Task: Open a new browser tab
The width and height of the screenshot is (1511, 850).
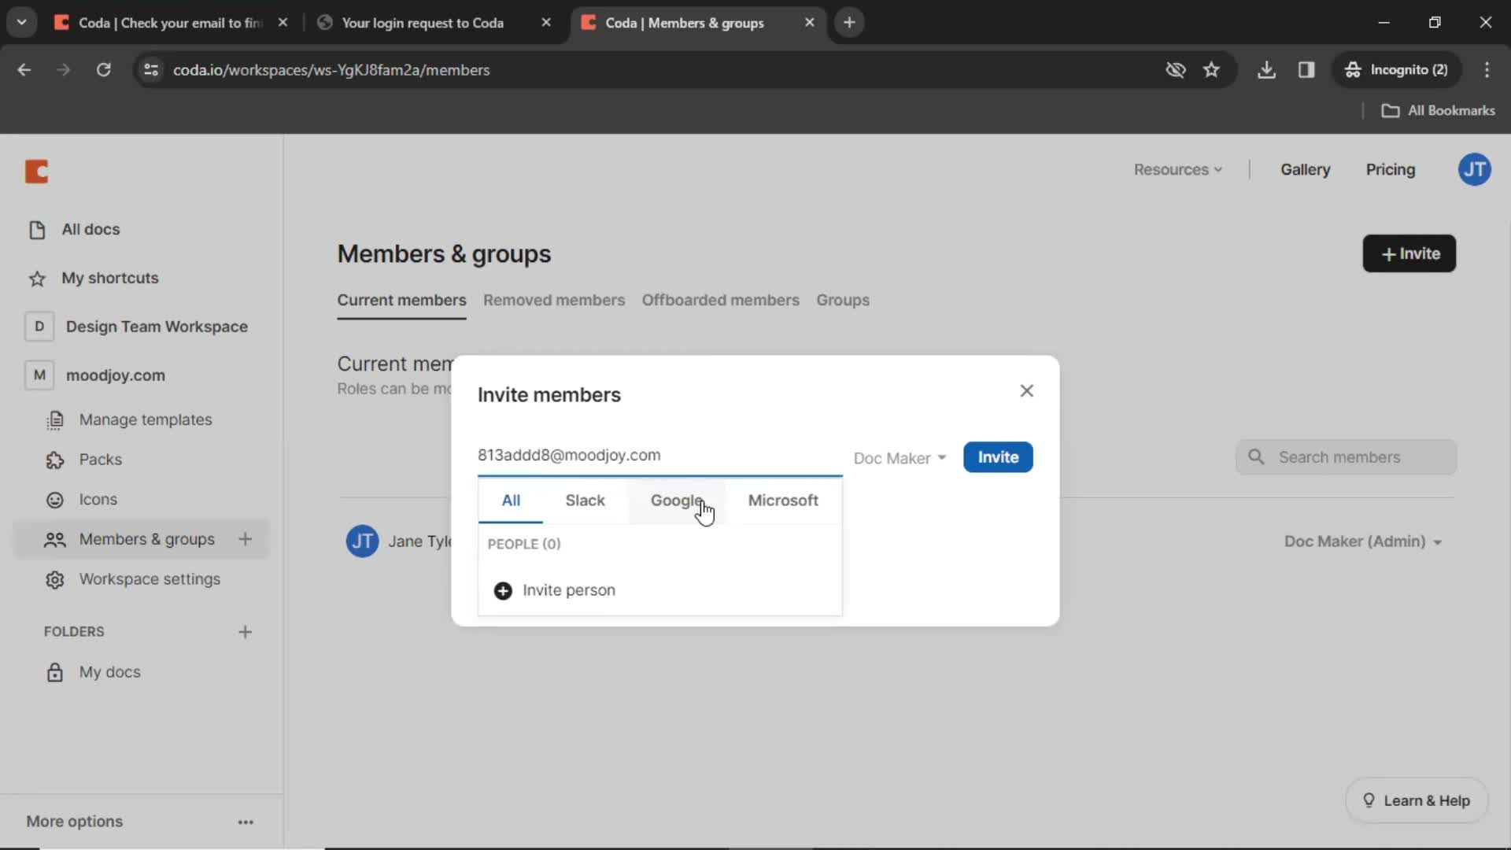Action: click(x=849, y=23)
